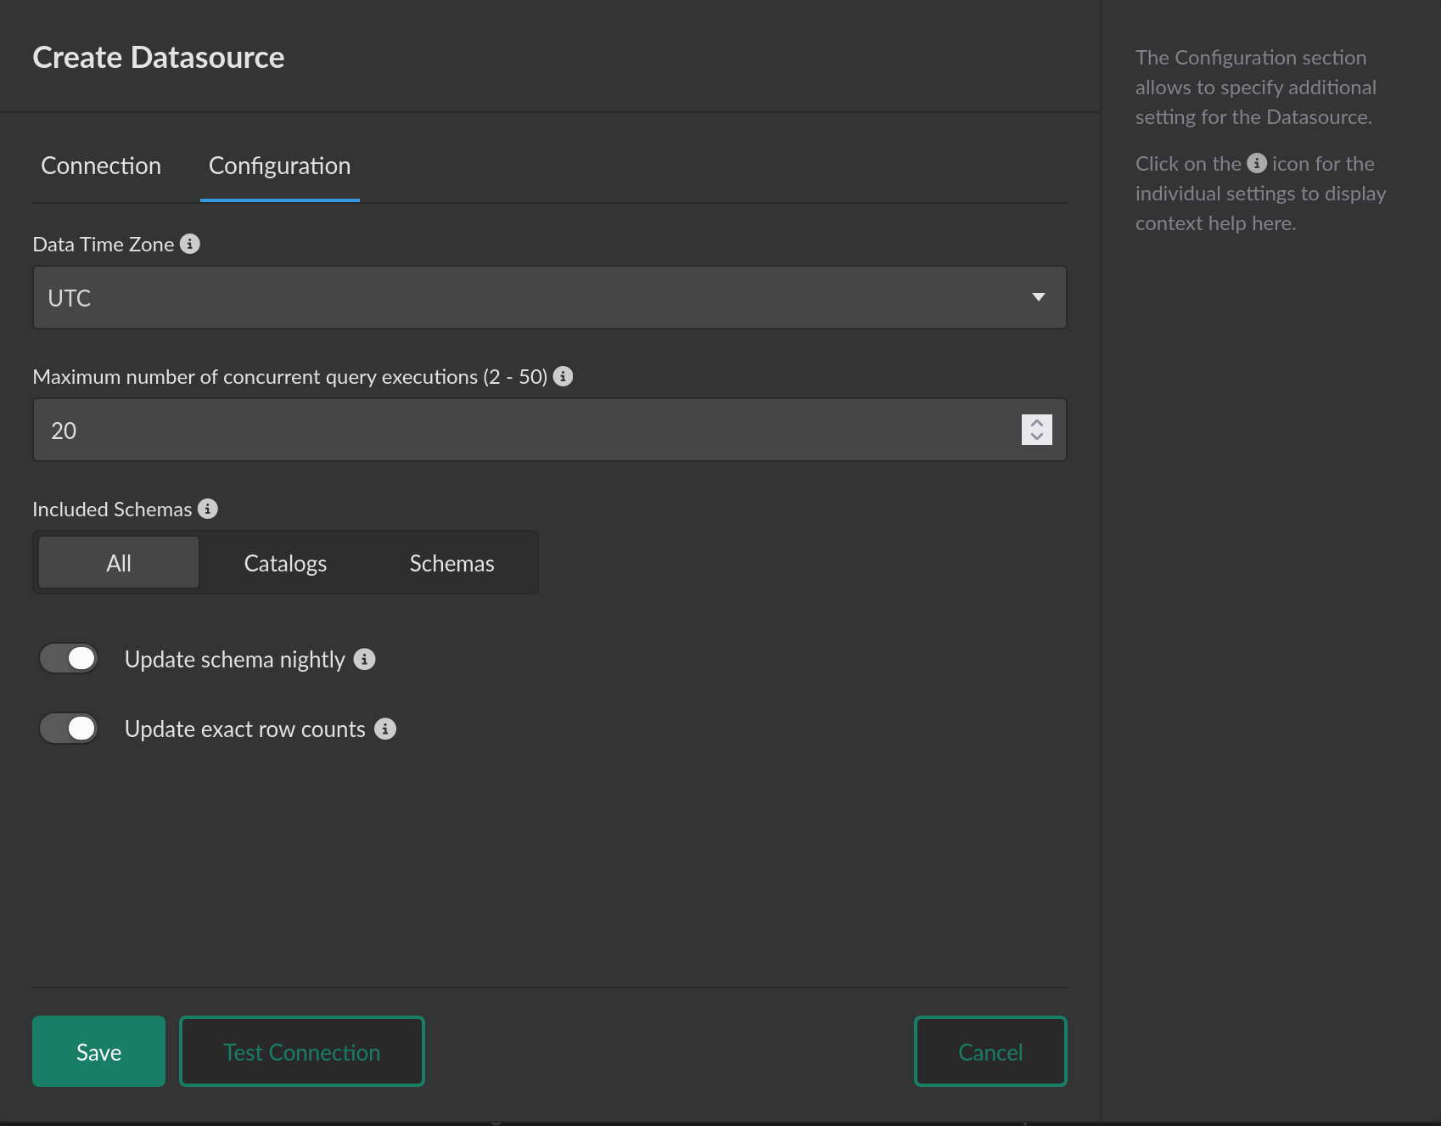Click the 'Data Time Zone' label

click(x=104, y=245)
